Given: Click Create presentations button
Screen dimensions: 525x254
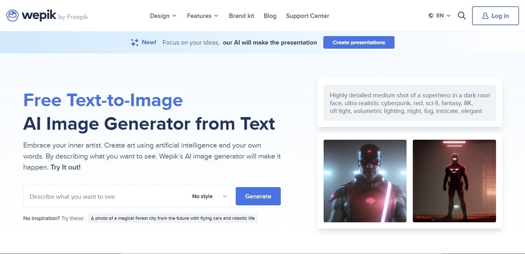Looking at the screenshot, I should click(359, 42).
